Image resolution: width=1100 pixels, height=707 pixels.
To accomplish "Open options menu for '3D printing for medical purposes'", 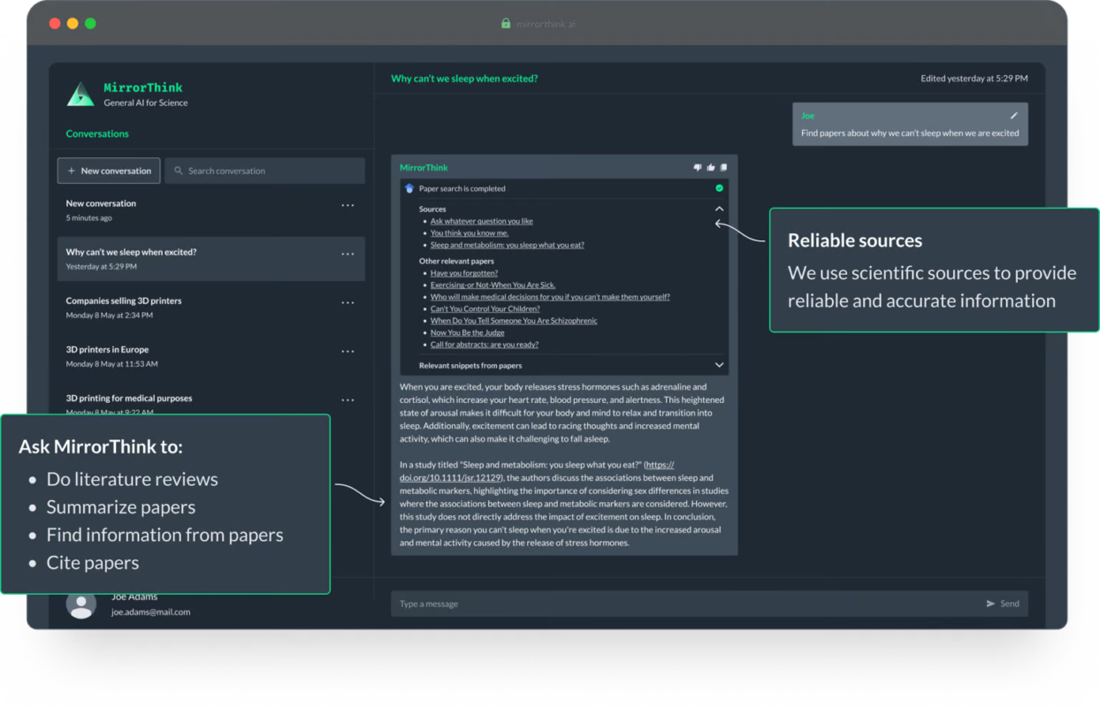I will 348,399.
